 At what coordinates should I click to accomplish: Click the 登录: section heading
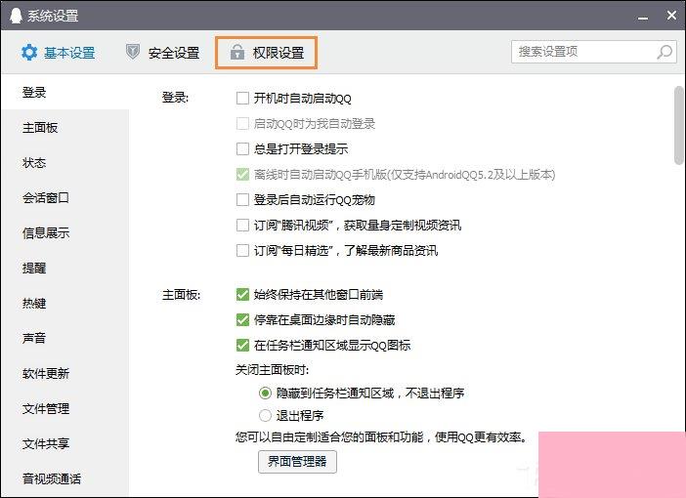click(175, 97)
